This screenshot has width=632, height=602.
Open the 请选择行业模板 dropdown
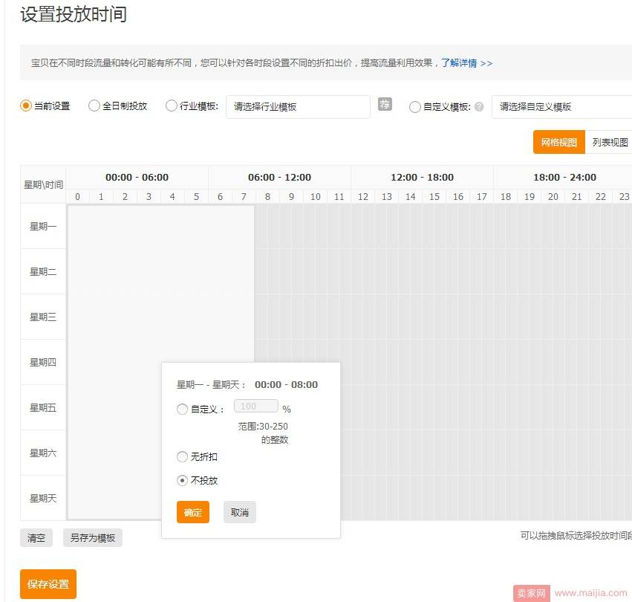coord(298,107)
